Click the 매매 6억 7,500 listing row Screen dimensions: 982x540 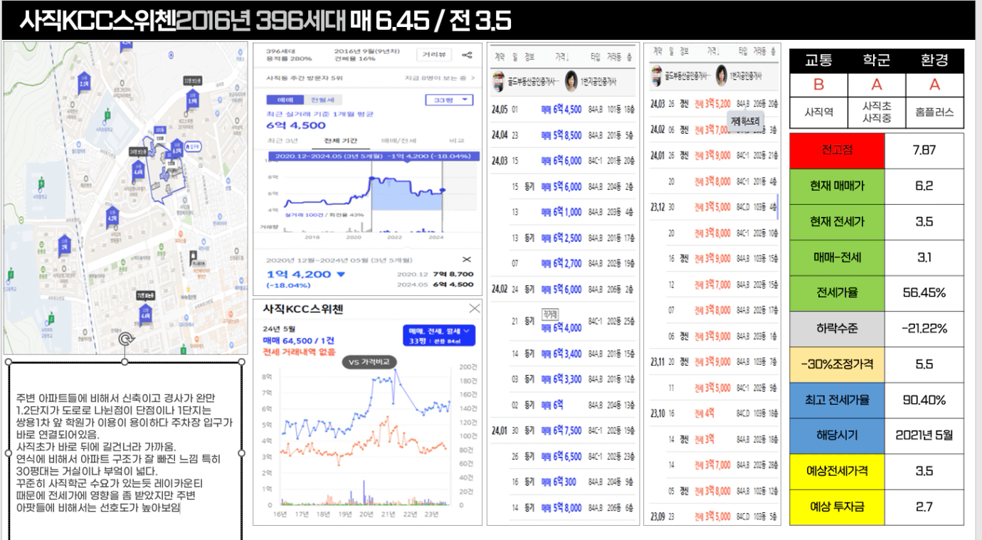tap(563, 430)
